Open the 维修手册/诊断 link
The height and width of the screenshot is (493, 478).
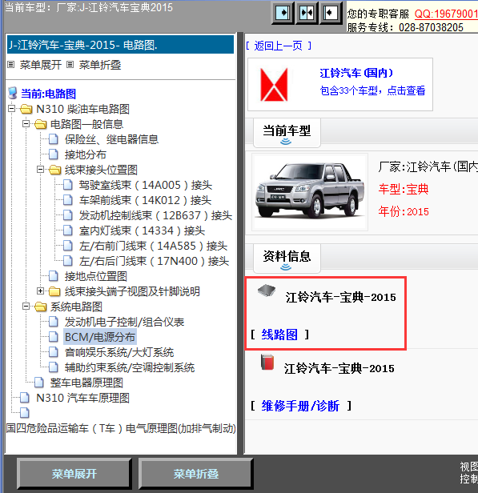click(300, 406)
